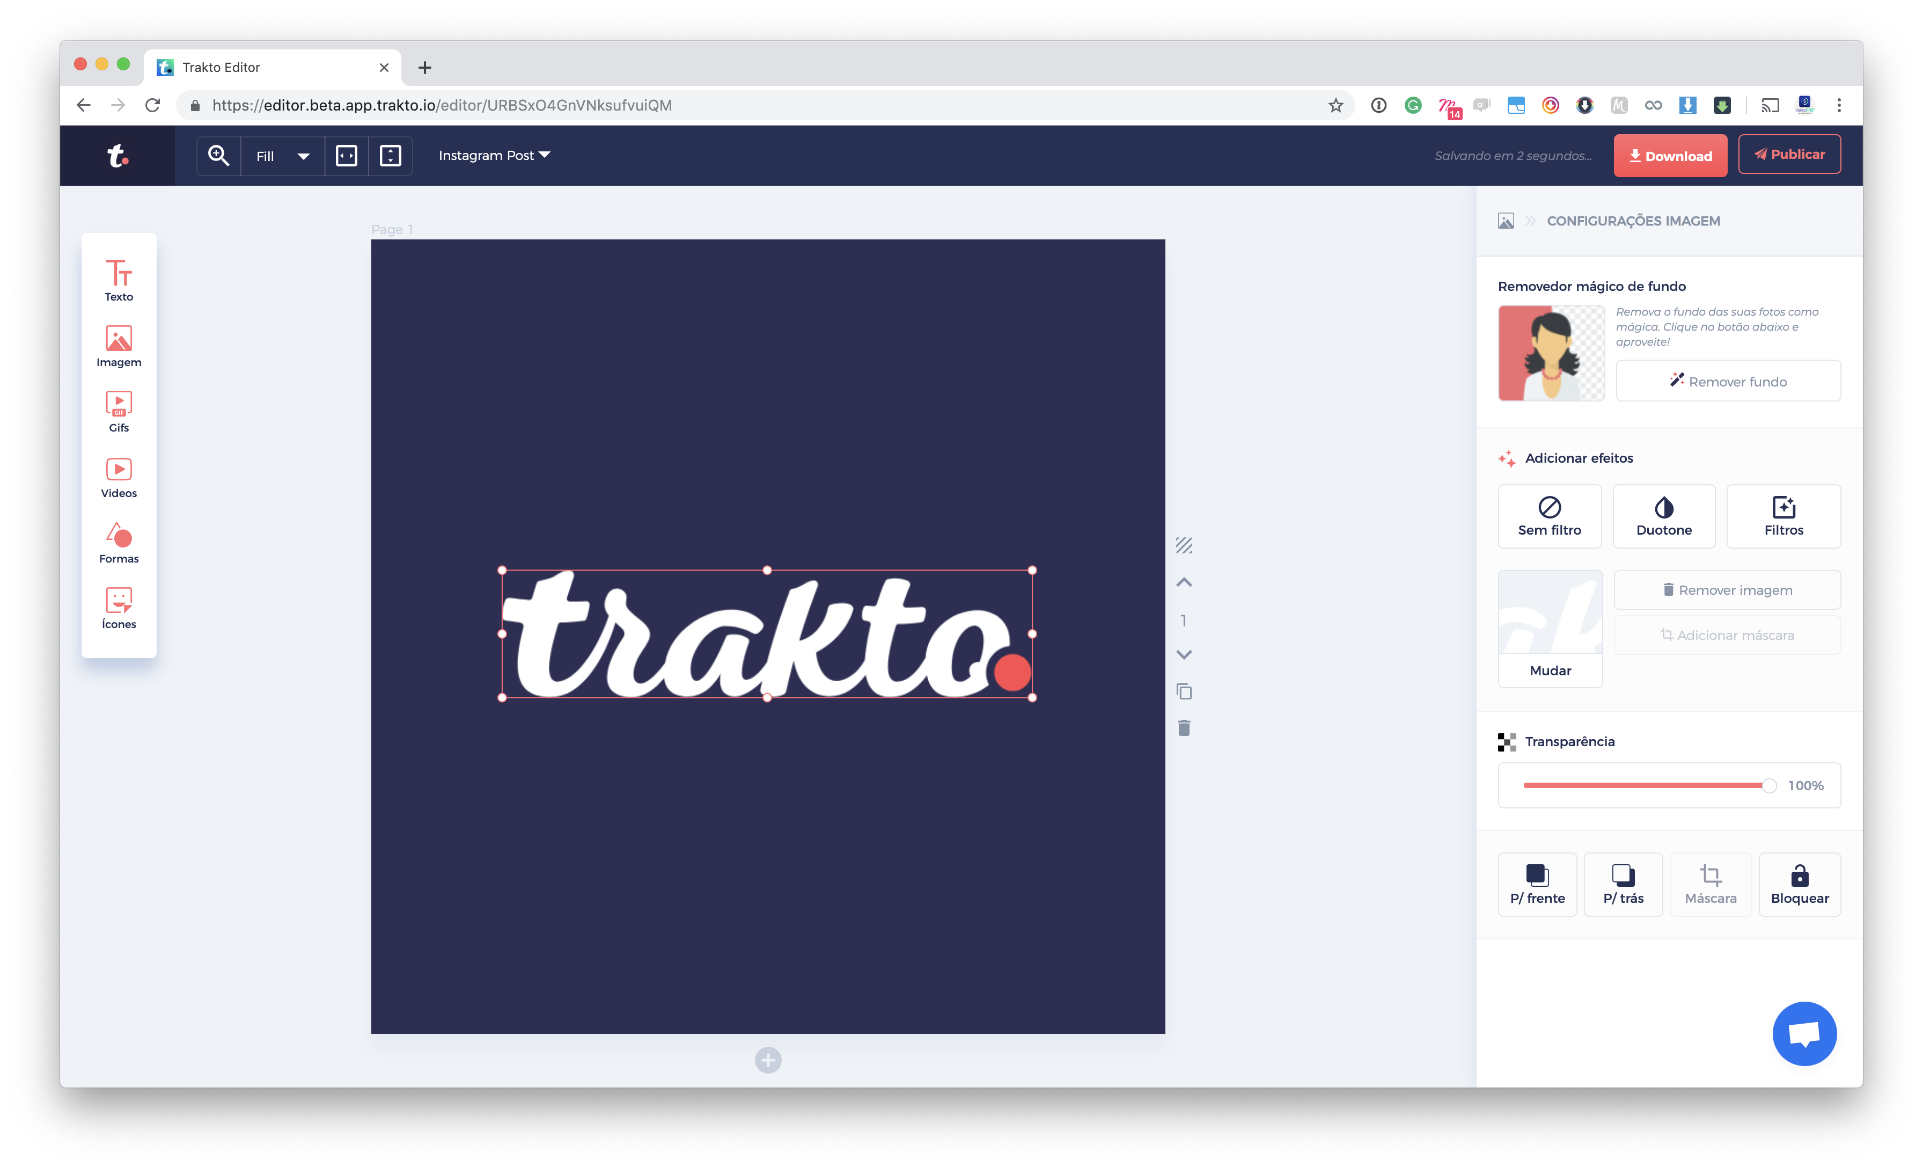Open the Fill zoom dropdown
This screenshot has height=1167, width=1923.
pyautogui.click(x=281, y=155)
